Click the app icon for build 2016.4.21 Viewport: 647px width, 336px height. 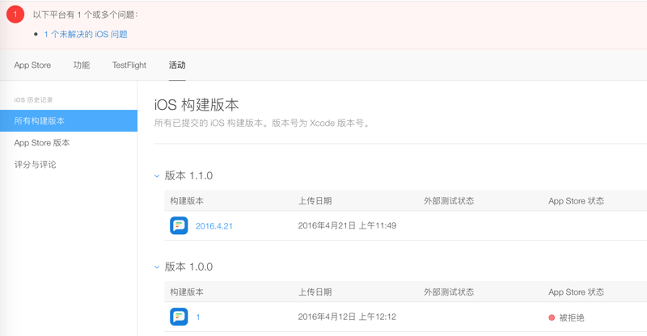[179, 225]
